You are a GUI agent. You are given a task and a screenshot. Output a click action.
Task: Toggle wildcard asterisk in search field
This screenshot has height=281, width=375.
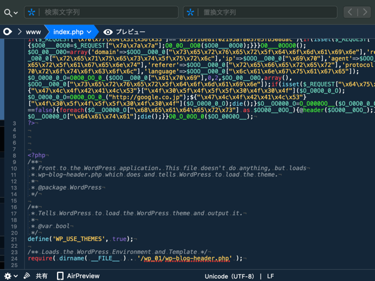(x=31, y=13)
